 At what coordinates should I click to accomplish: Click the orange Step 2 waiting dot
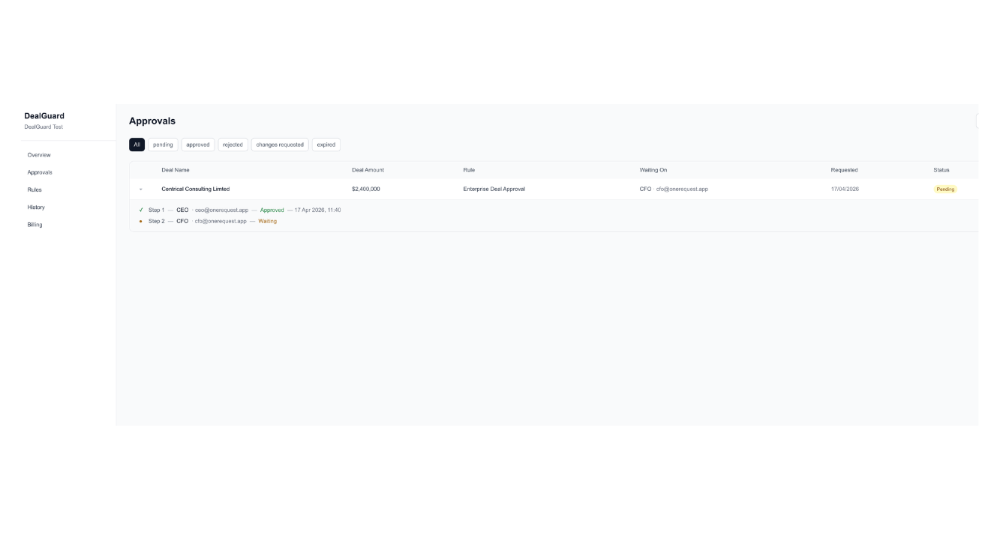141,221
